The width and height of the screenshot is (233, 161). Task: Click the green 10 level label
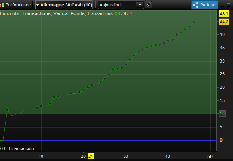(222, 113)
